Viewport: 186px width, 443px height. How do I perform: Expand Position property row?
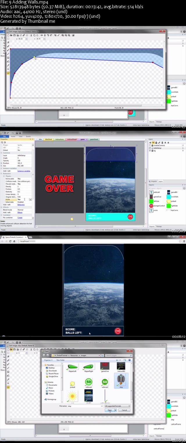pyautogui.click(x=1, y=163)
